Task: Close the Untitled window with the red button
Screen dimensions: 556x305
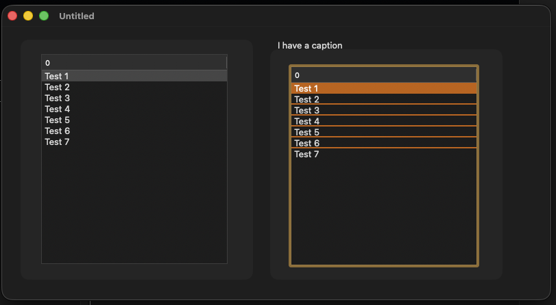Action: 12,16
